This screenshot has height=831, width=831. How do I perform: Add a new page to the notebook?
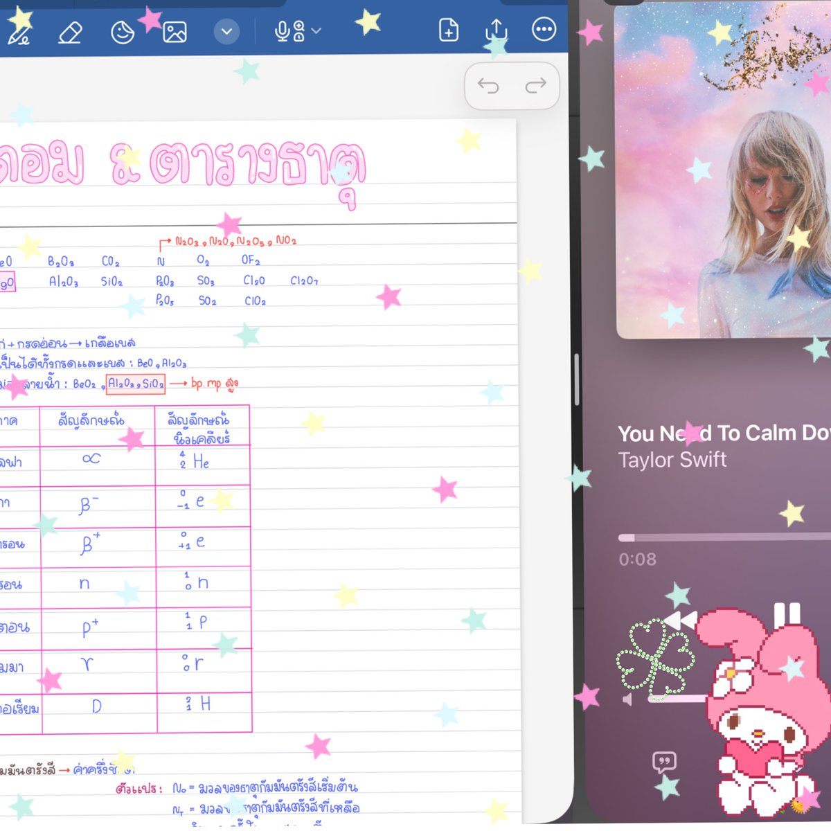[449, 30]
